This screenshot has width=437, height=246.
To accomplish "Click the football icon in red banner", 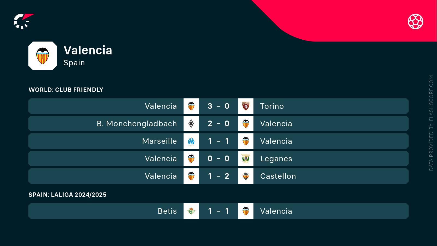I will [415, 21].
